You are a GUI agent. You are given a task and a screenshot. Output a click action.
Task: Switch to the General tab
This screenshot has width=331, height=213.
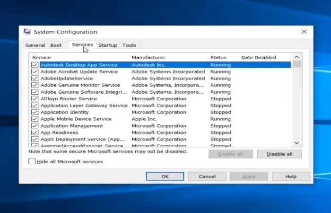tap(35, 45)
